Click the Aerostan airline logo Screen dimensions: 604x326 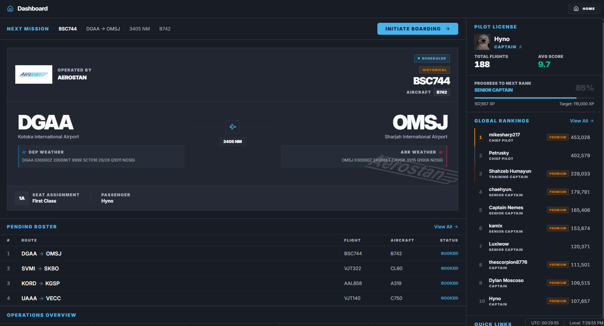(x=34, y=74)
